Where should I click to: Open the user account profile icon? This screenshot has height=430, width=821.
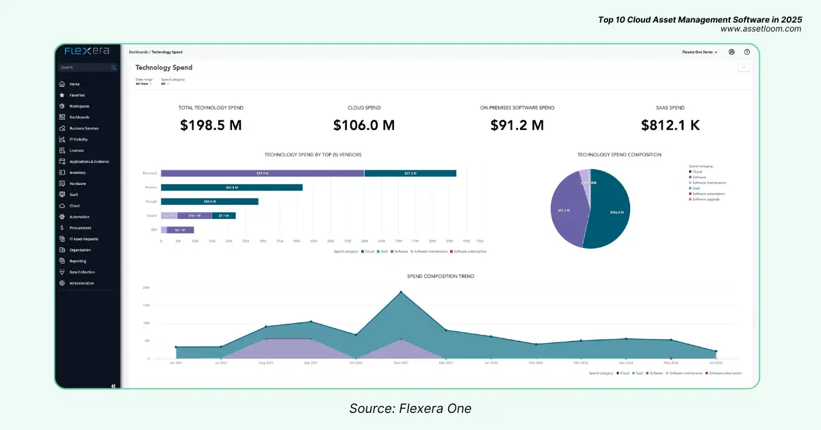tap(731, 52)
